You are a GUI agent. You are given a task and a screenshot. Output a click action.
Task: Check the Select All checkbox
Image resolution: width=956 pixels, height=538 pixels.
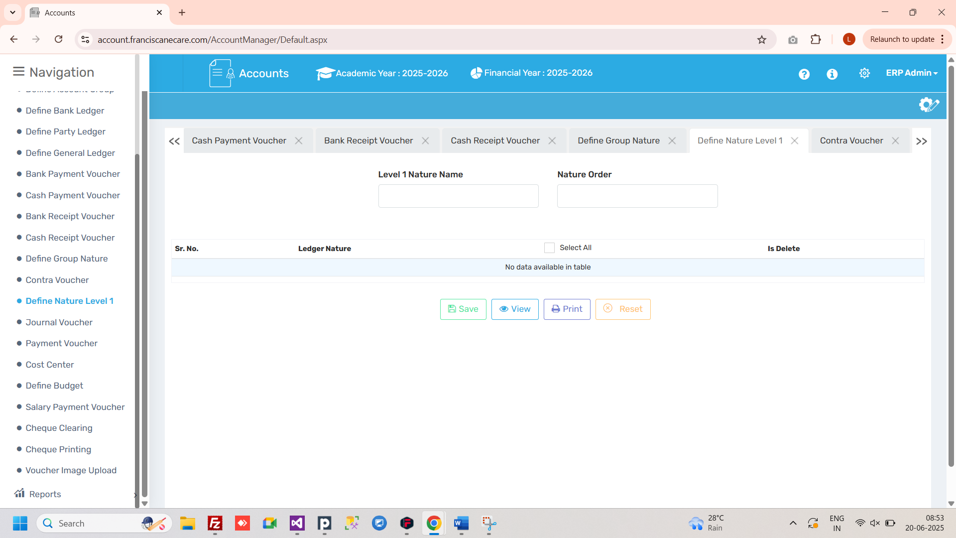549,248
